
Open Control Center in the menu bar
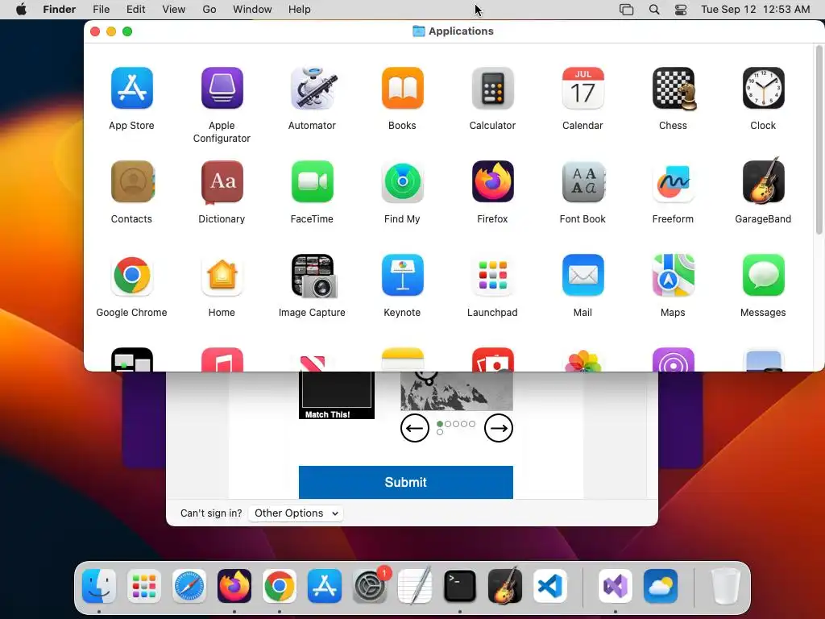(x=681, y=10)
